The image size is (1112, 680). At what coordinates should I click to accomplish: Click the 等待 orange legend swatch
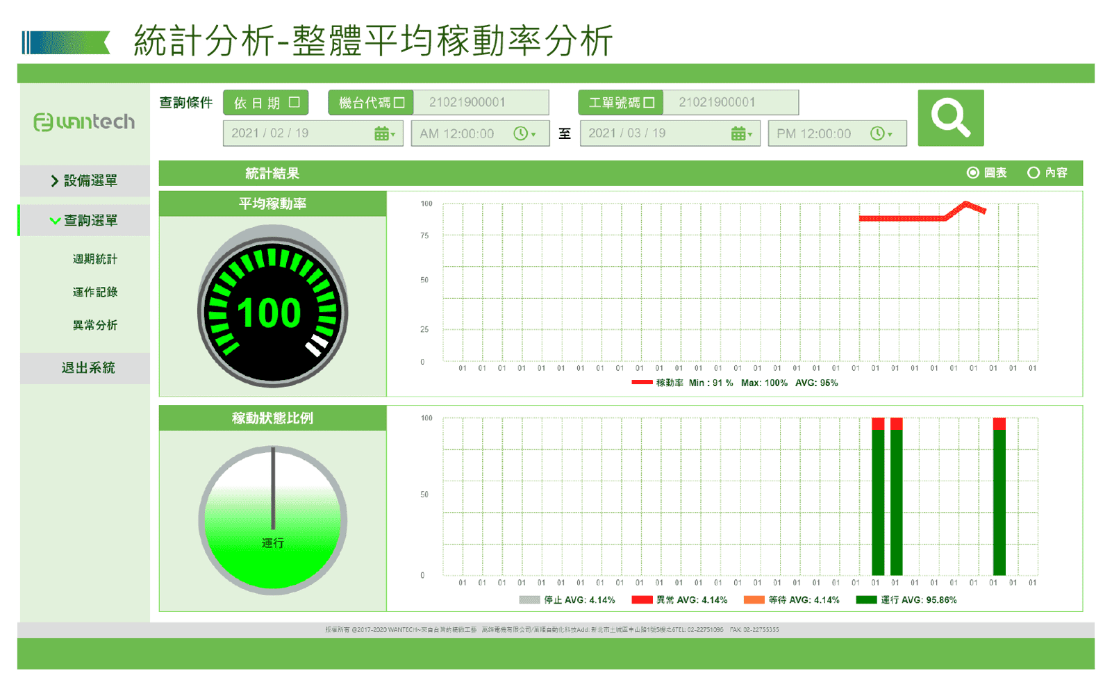(x=754, y=600)
